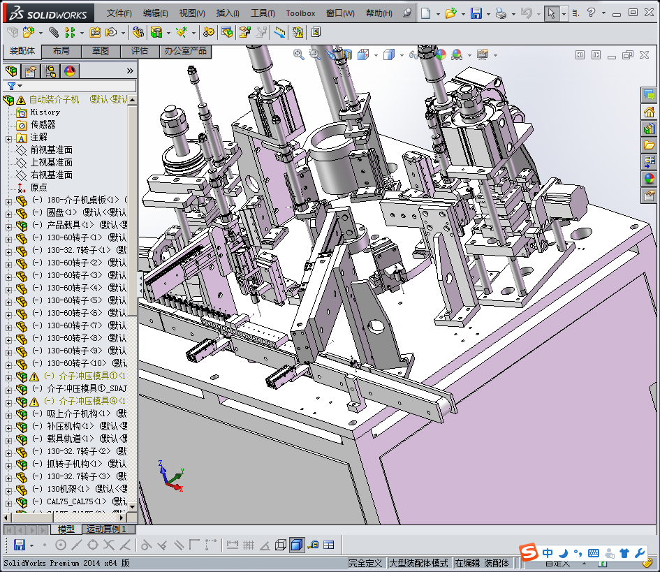This screenshot has width=660, height=572.
Task: Open the DisplayManager color sphere tab
Action: tap(70, 71)
